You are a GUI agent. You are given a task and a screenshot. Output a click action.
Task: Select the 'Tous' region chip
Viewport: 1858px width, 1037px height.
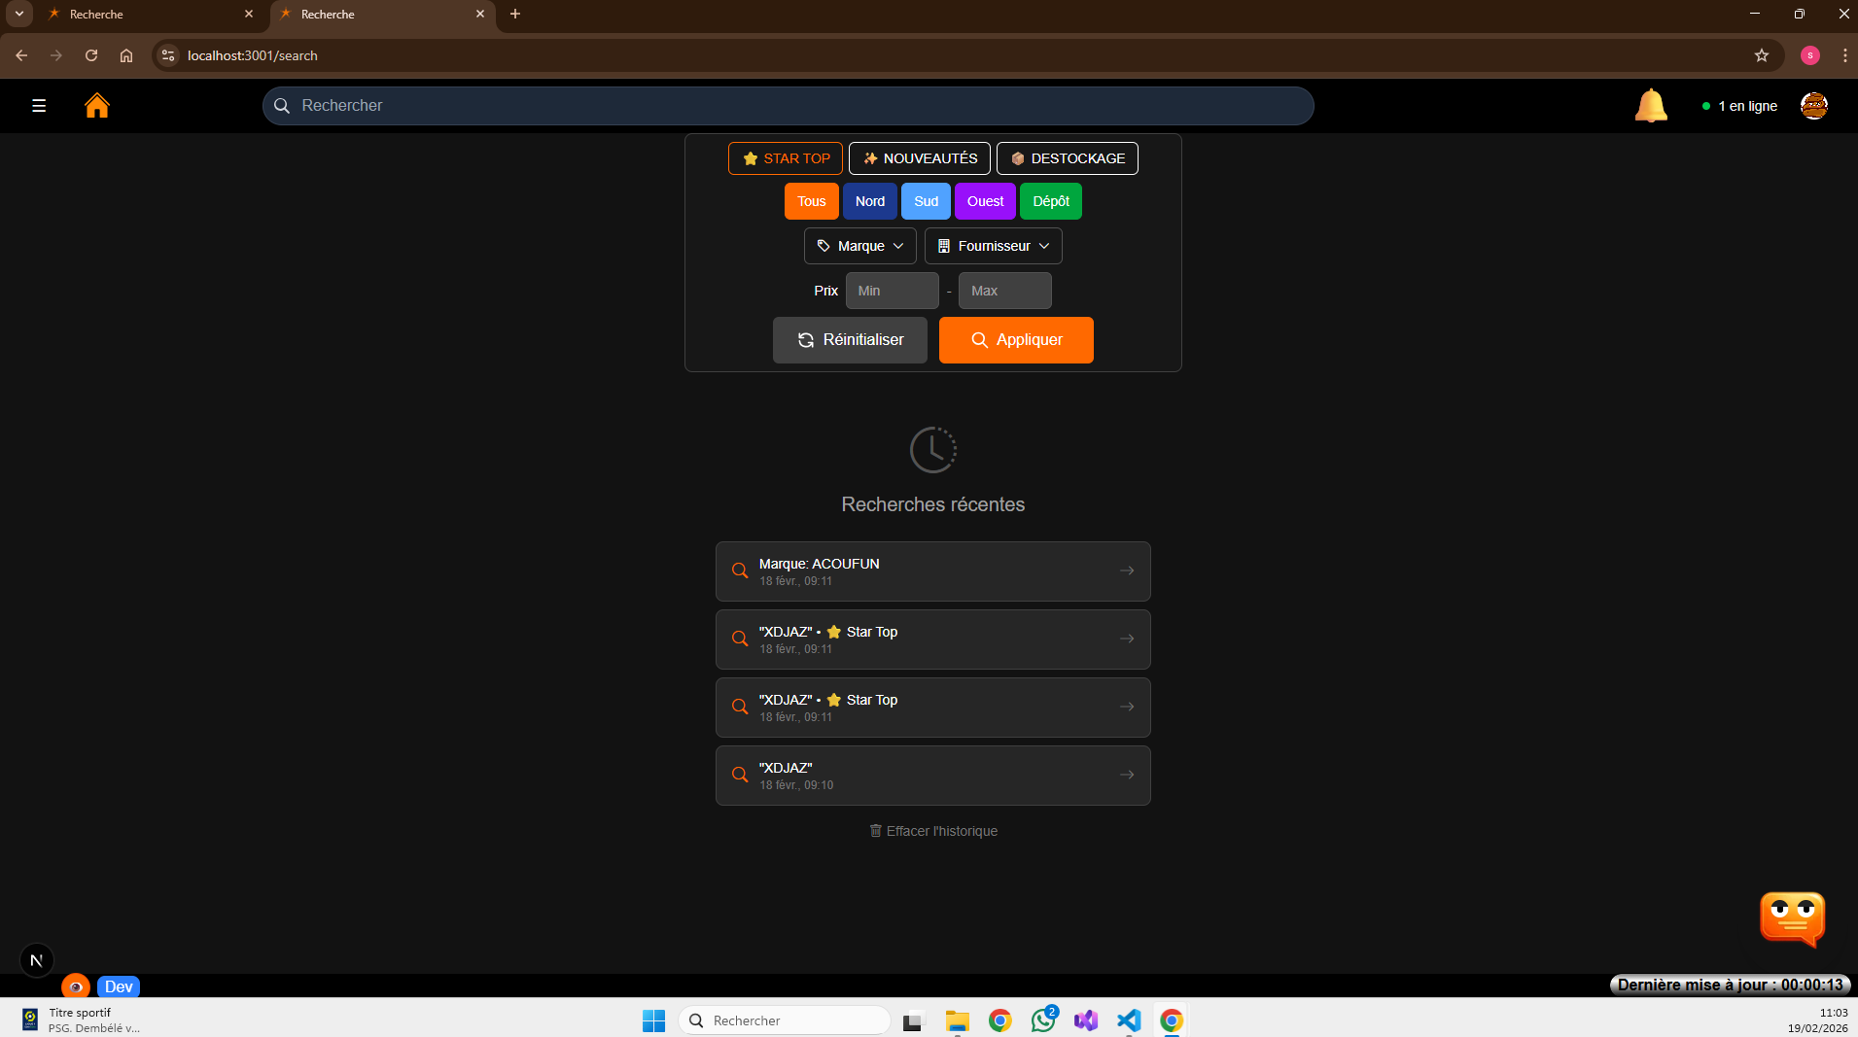[x=811, y=201]
